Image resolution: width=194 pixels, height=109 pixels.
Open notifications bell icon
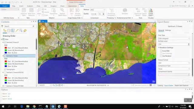tap(189, 6)
